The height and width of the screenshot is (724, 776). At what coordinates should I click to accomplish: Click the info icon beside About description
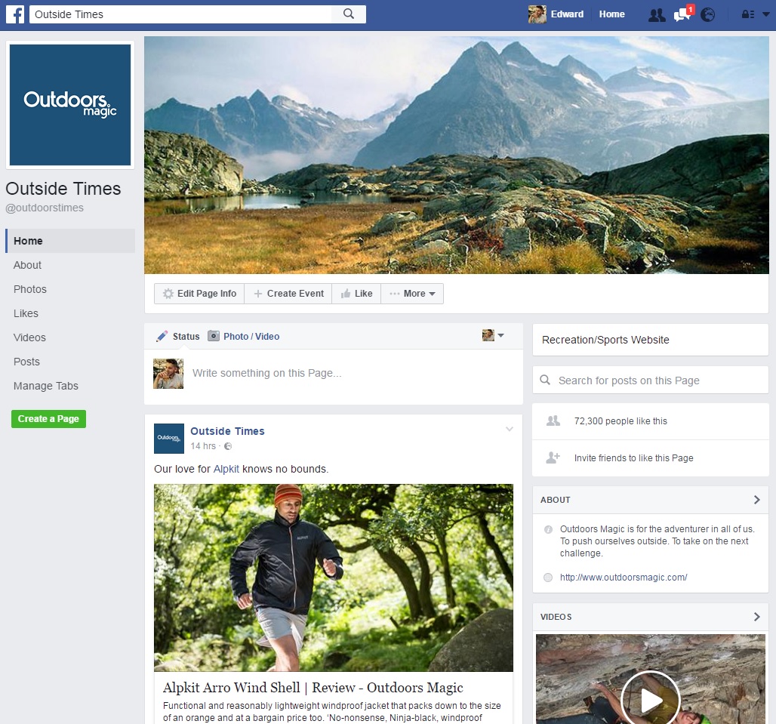click(x=548, y=529)
